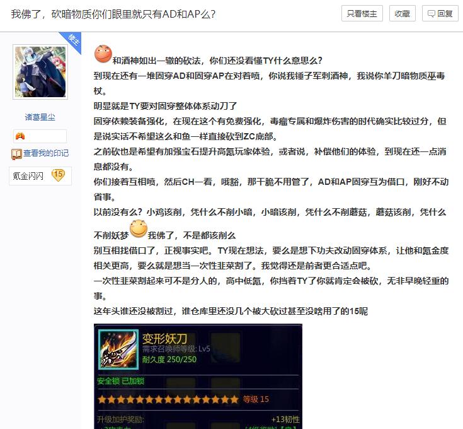Click the 15-star rating row in image
This screenshot has width=463, height=429.
pyautogui.click(x=168, y=399)
